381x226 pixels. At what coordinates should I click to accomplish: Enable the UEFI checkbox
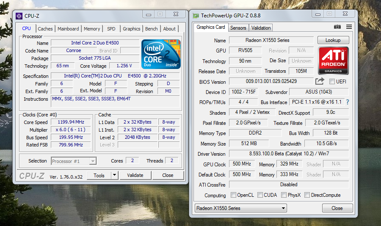(332, 81)
